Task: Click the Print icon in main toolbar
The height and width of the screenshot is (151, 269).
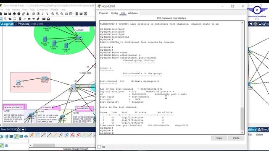Action: pyautogui.click(x=14, y=14)
